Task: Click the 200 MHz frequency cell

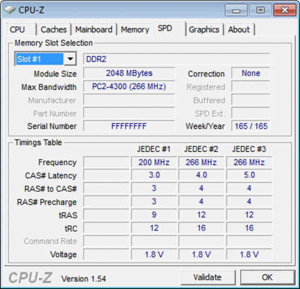Action: (154, 162)
